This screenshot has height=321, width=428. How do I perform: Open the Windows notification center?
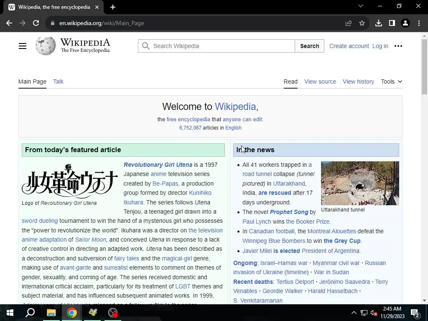pyautogui.click(x=415, y=313)
